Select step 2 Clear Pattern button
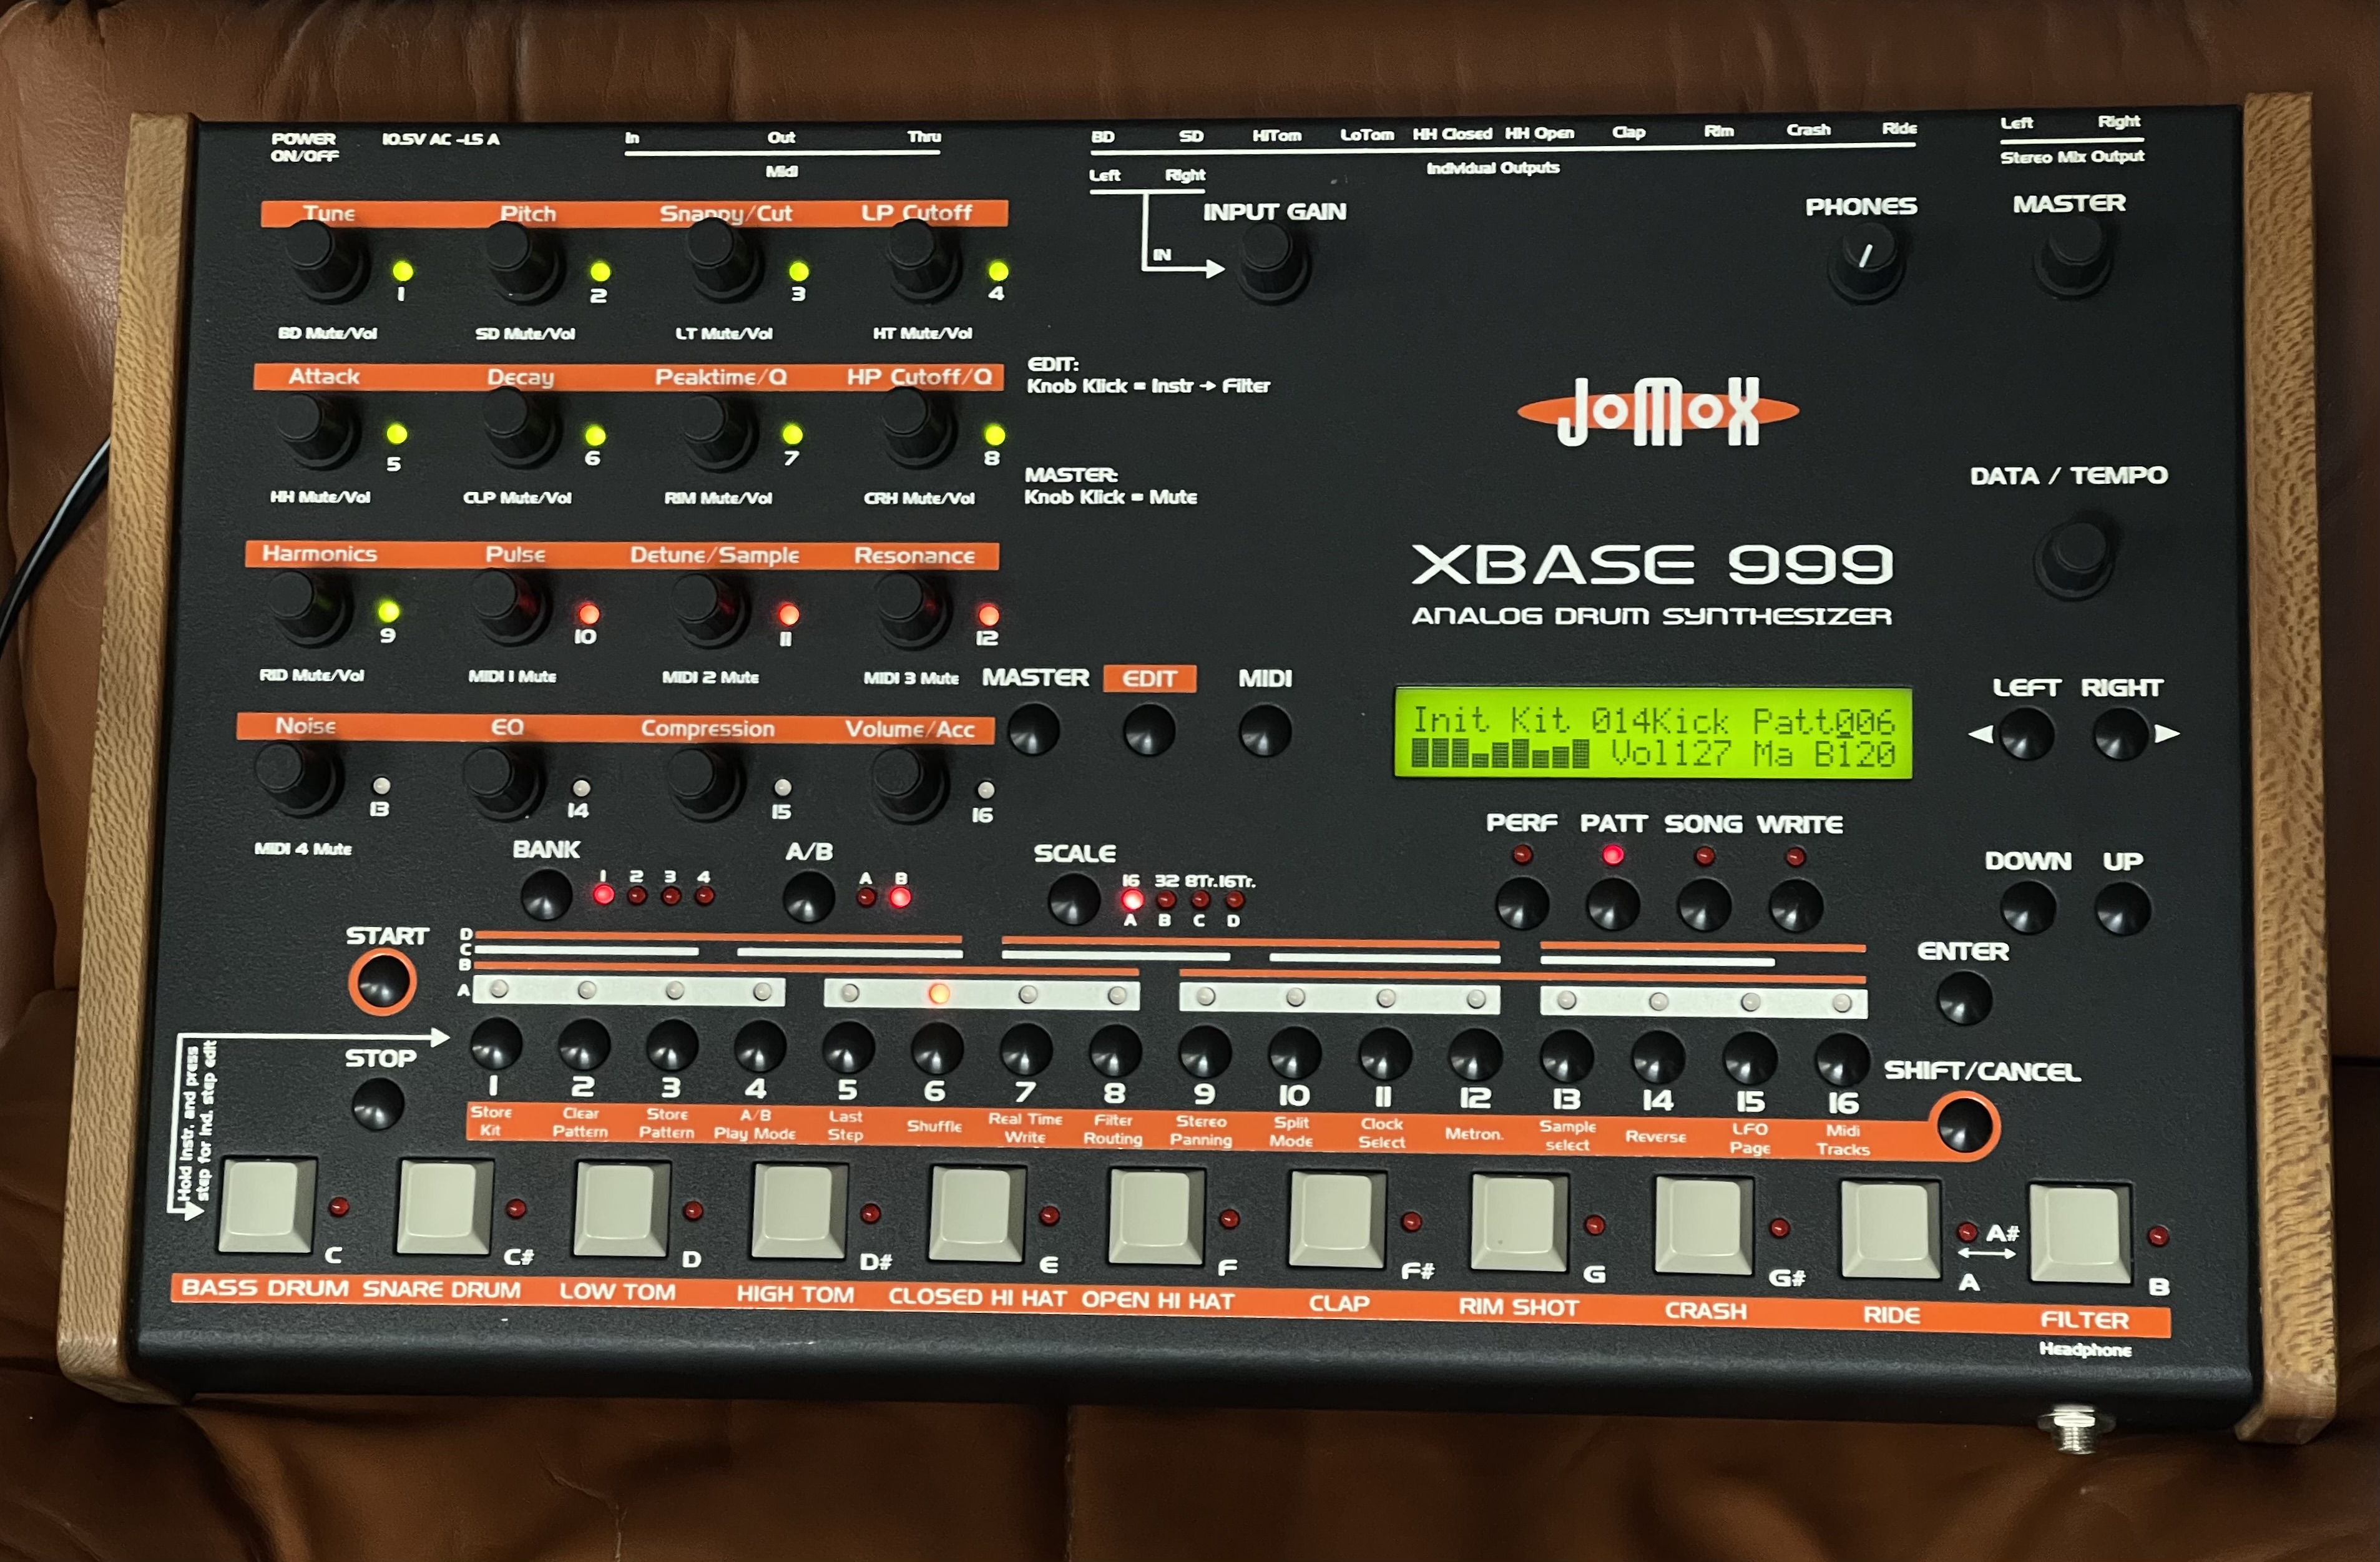 pyautogui.click(x=584, y=1045)
